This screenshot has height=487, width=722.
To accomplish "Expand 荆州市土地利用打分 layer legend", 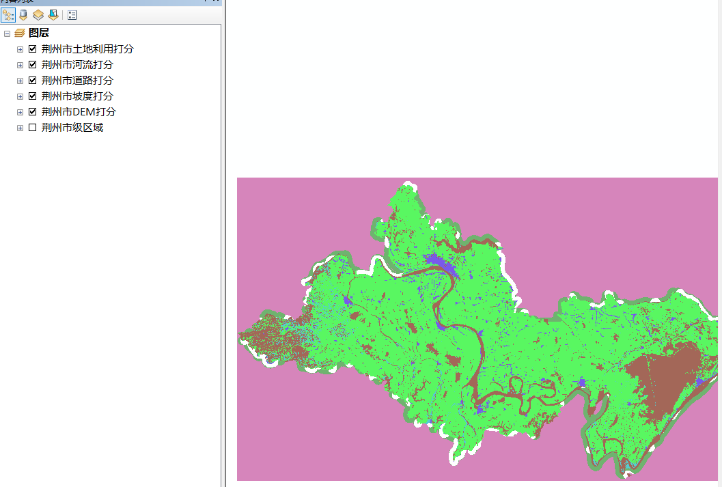I will pyautogui.click(x=20, y=49).
